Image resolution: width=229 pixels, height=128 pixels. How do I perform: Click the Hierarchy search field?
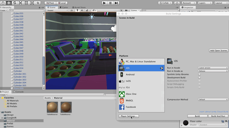[26, 10]
